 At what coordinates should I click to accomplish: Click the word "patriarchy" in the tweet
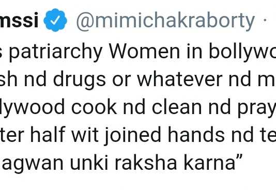56,52
